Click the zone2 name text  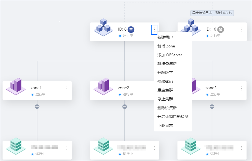(124, 88)
